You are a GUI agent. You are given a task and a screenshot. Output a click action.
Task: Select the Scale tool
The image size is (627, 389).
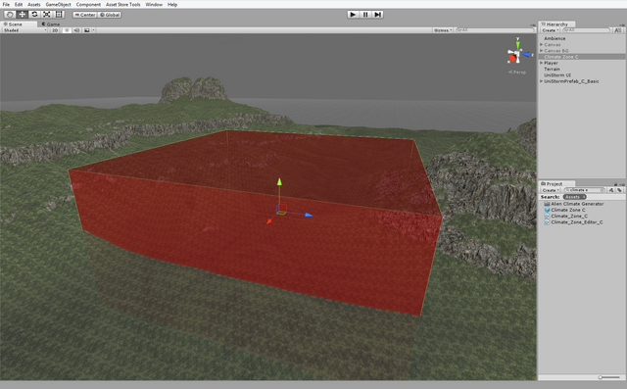pyautogui.click(x=47, y=15)
